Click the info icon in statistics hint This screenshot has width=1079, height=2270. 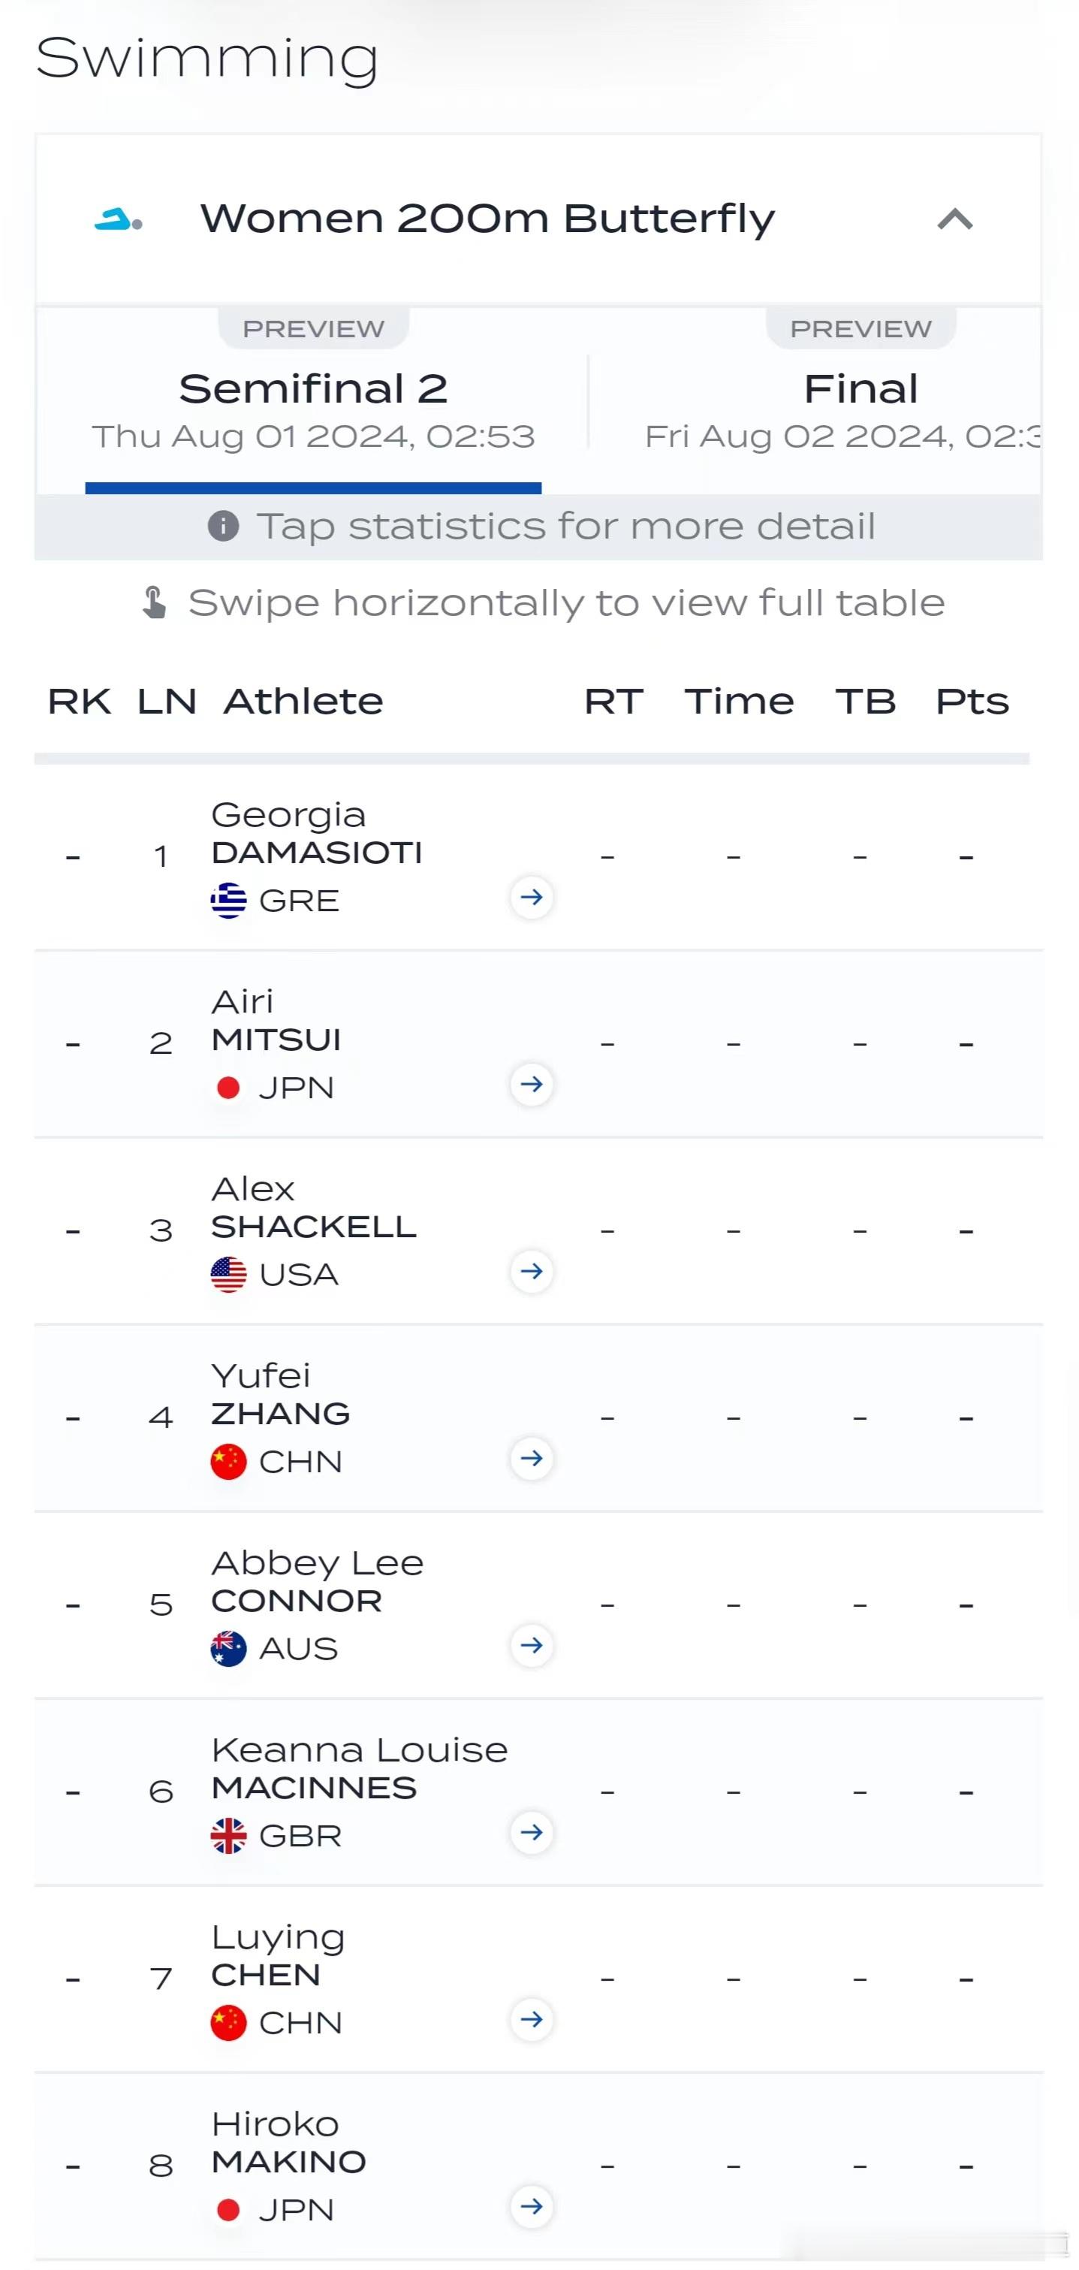pyautogui.click(x=223, y=526)
